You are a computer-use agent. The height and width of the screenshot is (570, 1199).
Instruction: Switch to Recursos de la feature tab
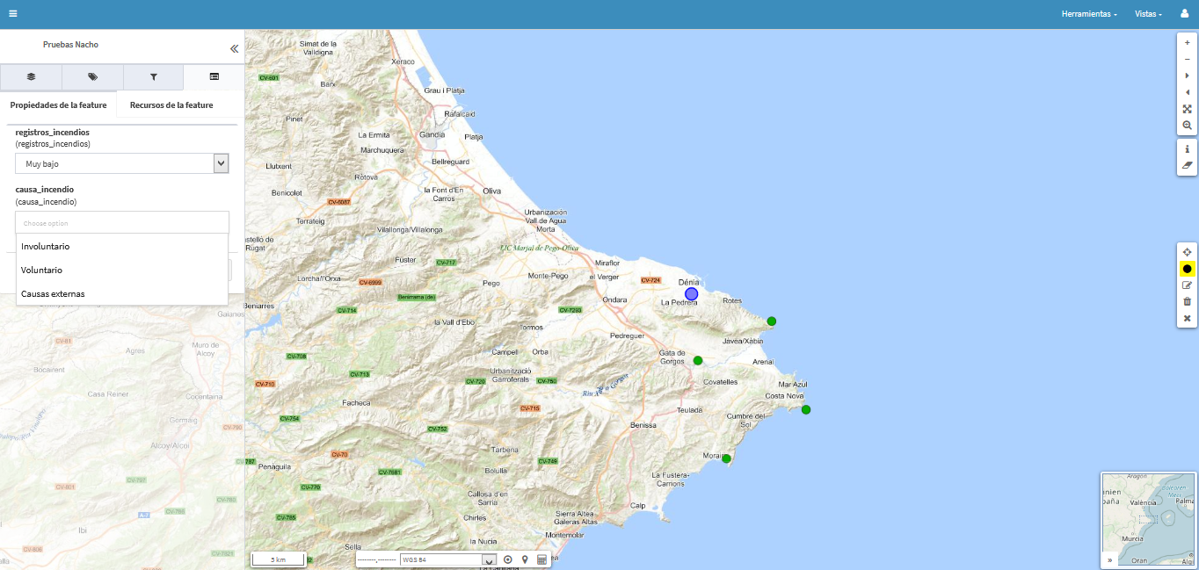coord(171,105)
